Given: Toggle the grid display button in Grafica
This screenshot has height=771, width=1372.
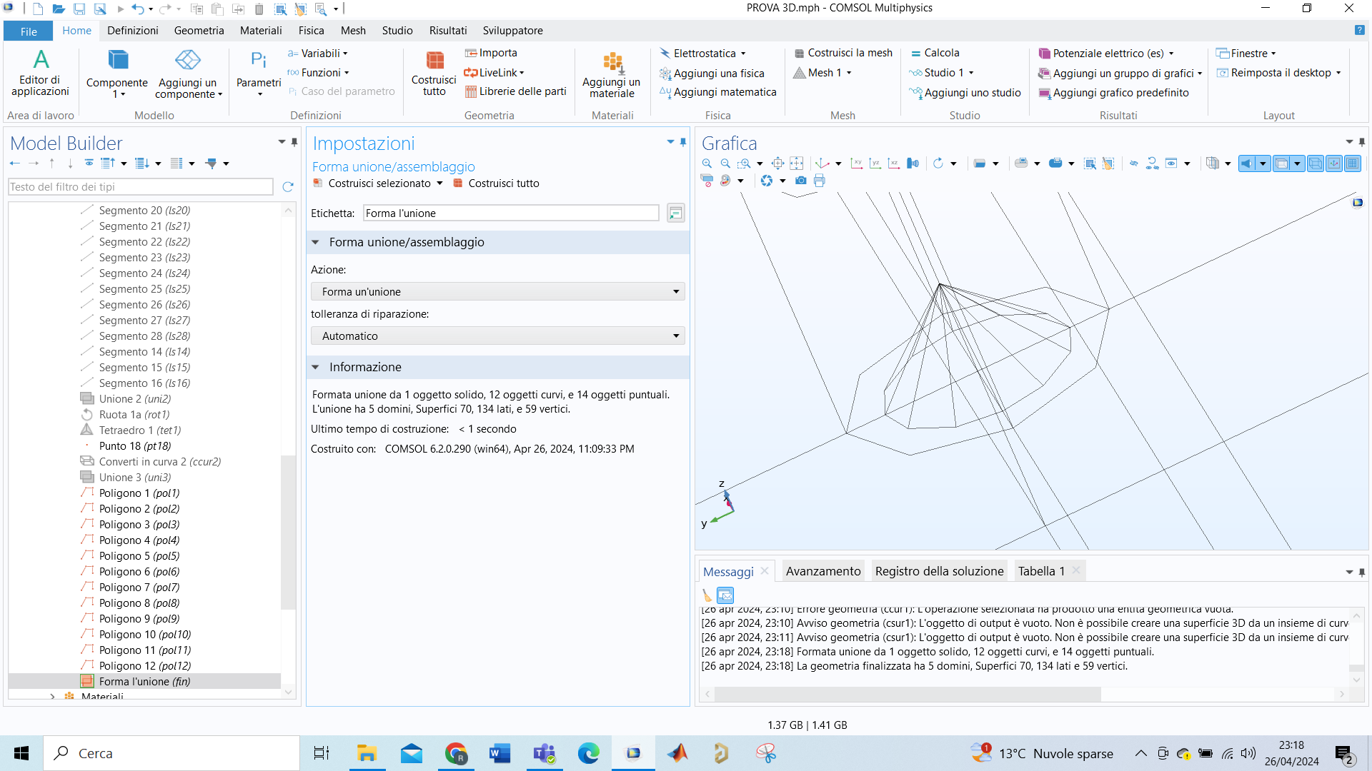Looking at the screenshot, I should coord(1353,163).
